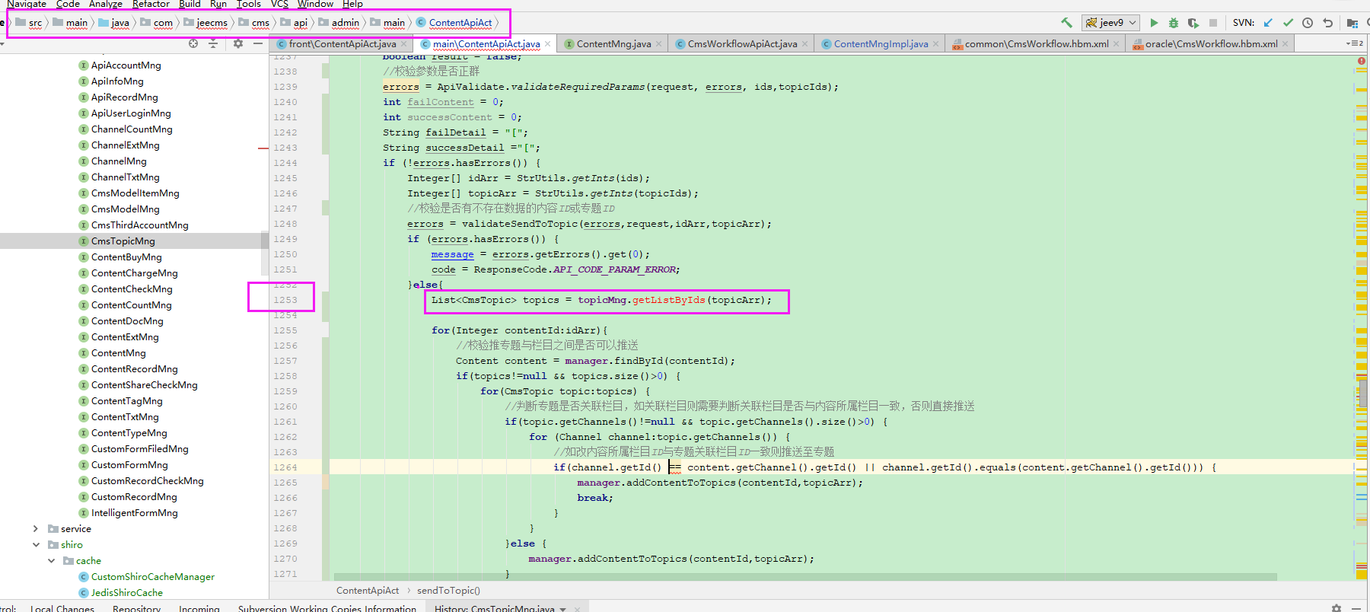The image size is (1370, 612).
Task: Show SVN history clock icon
Action: click(1308, 23)
